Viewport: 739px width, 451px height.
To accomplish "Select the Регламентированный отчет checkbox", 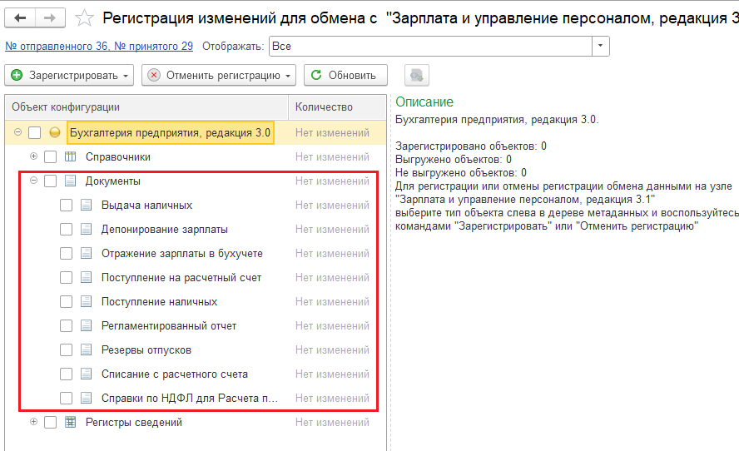I will point(66,325).
